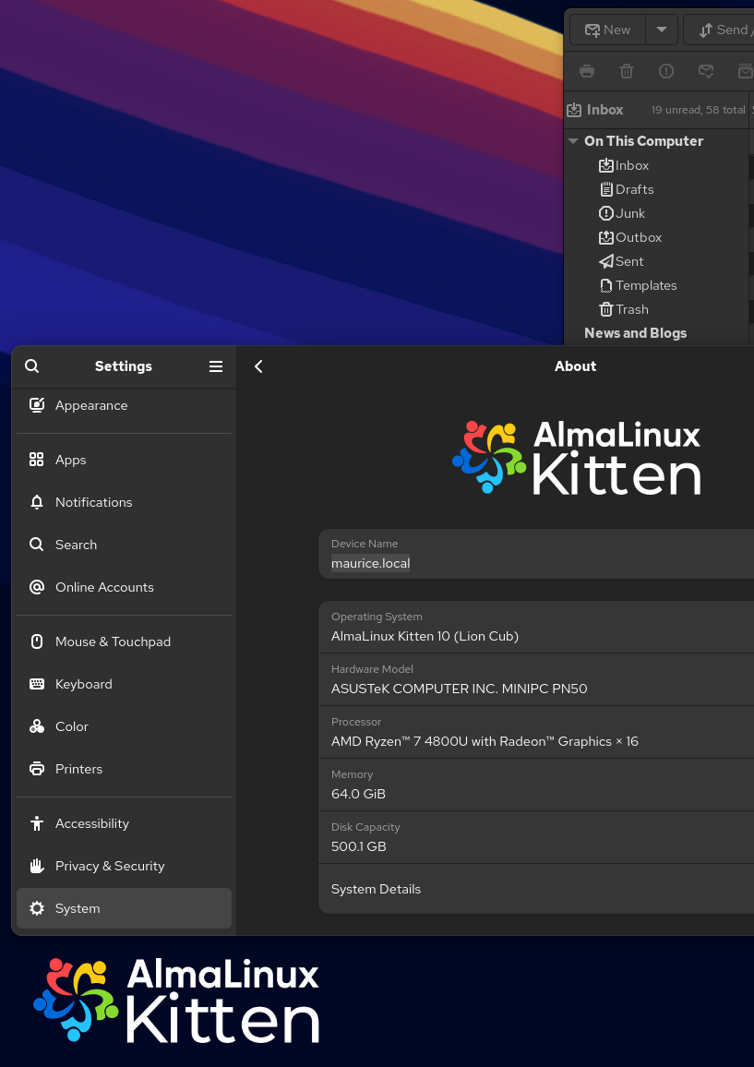This screenshot has height=1067, width=754.
Task: Click delete trash icon in mail toolbar
Action: (x=626, y=71)
